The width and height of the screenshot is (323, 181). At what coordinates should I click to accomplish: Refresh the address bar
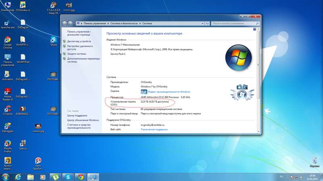pyautogui.click(x=207, y=24)
